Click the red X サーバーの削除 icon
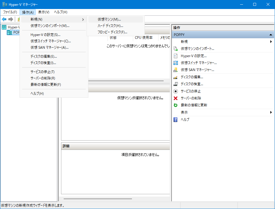Image resolution: width=275 pixels, height=209 pixels. click(x=176, y=98)
